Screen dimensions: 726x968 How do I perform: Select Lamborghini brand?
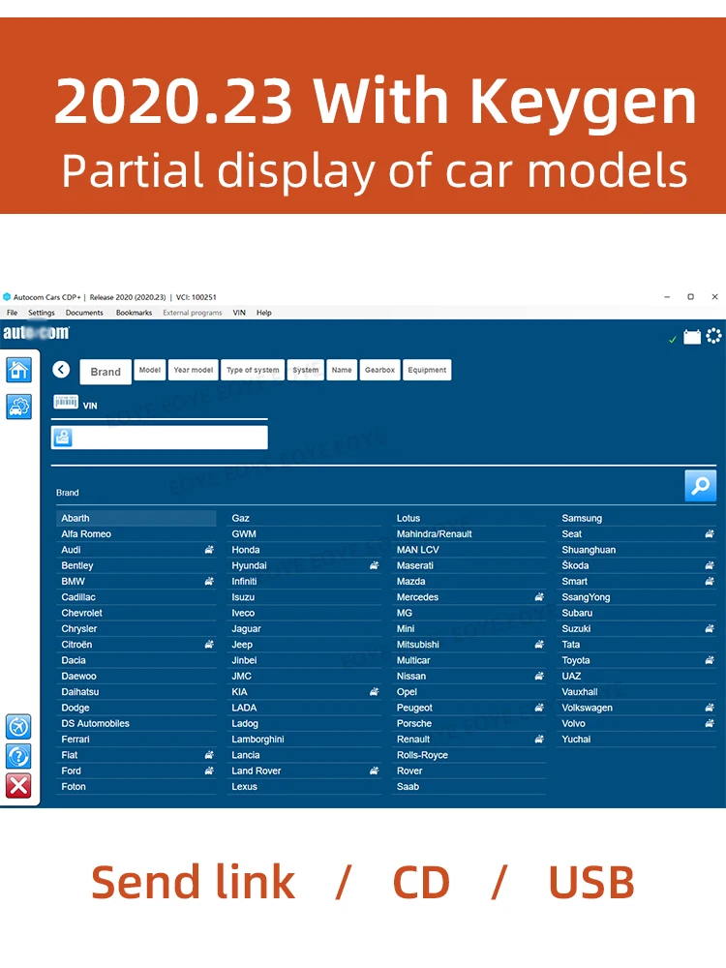tap(304, 739)
